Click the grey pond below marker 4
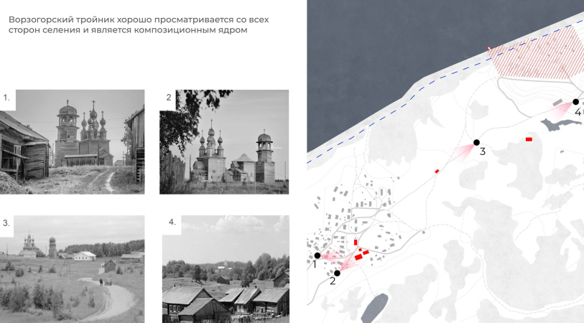Screen dimensions: 584x323 555,125
